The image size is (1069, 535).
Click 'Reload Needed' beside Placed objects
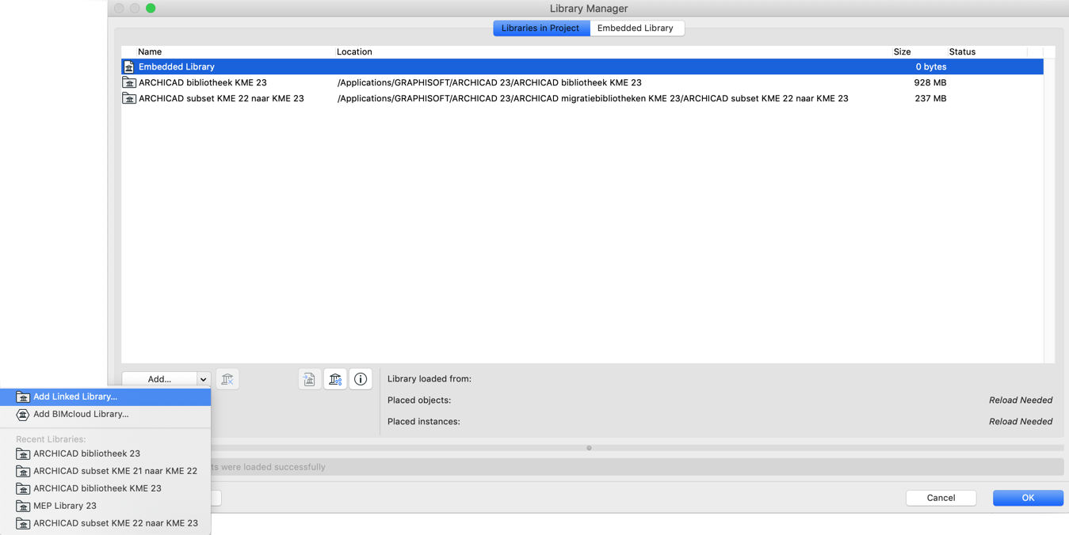[x=1021, y=400]
